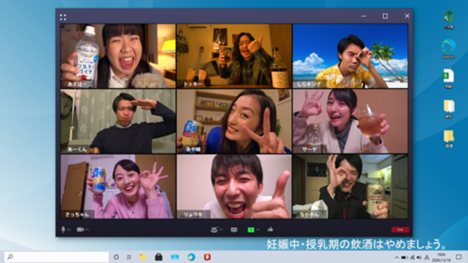
Task: Mute the microphone in the call toolbar
Action: 63,229
